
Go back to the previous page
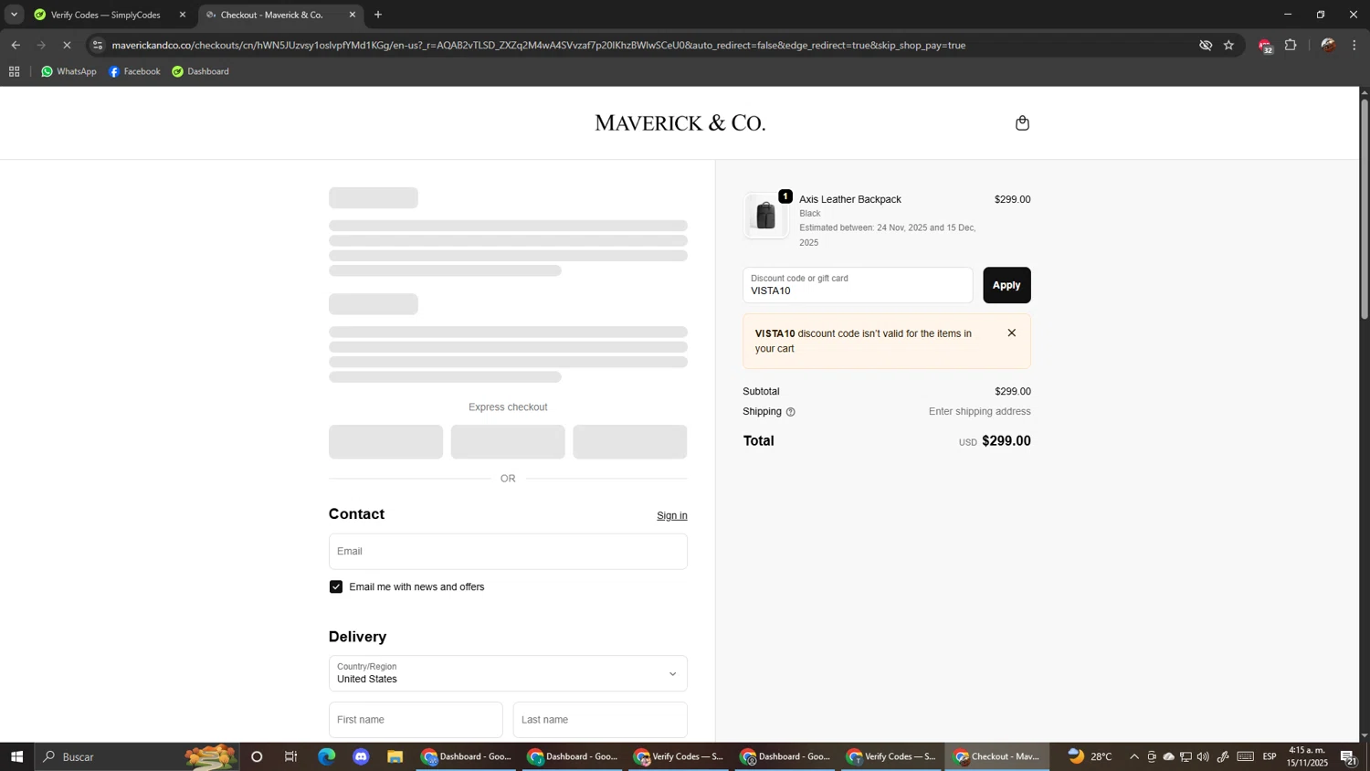[x=16, y=45]
